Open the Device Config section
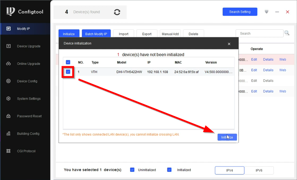This screenshot has height=180, width=297. pos(25,81)
